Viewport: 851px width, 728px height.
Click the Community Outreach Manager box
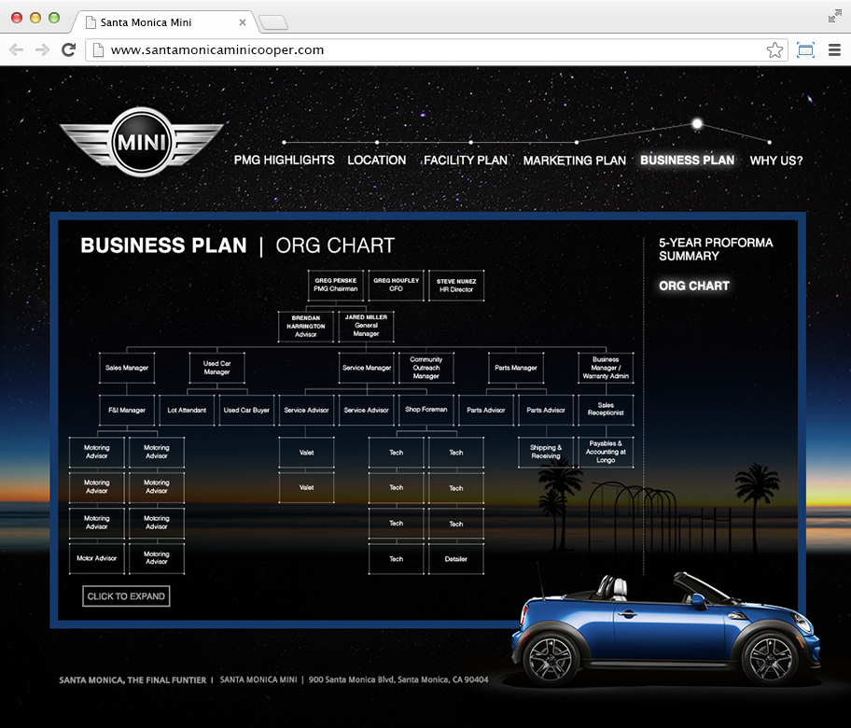point(426,368)
